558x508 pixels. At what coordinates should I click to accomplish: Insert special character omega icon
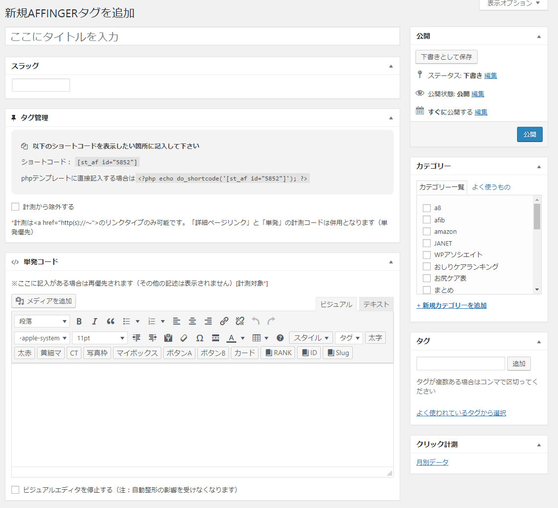(x=200, y=338)
